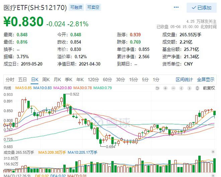Click the MA5:0.85 moving average label
Viewport: 221px width, 177px height.
click(23, 88)
